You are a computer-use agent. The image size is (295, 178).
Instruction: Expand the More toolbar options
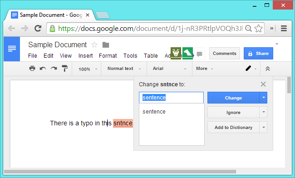click(204, 69)
